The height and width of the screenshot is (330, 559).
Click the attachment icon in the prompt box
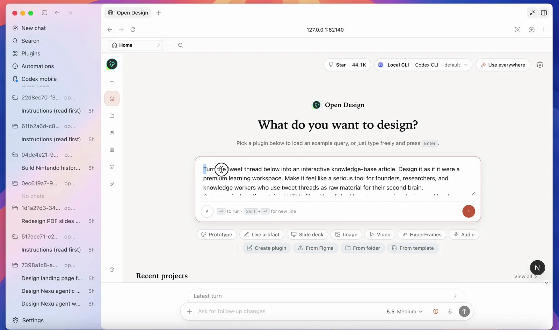pyautogui.click(x=207, y=211)
